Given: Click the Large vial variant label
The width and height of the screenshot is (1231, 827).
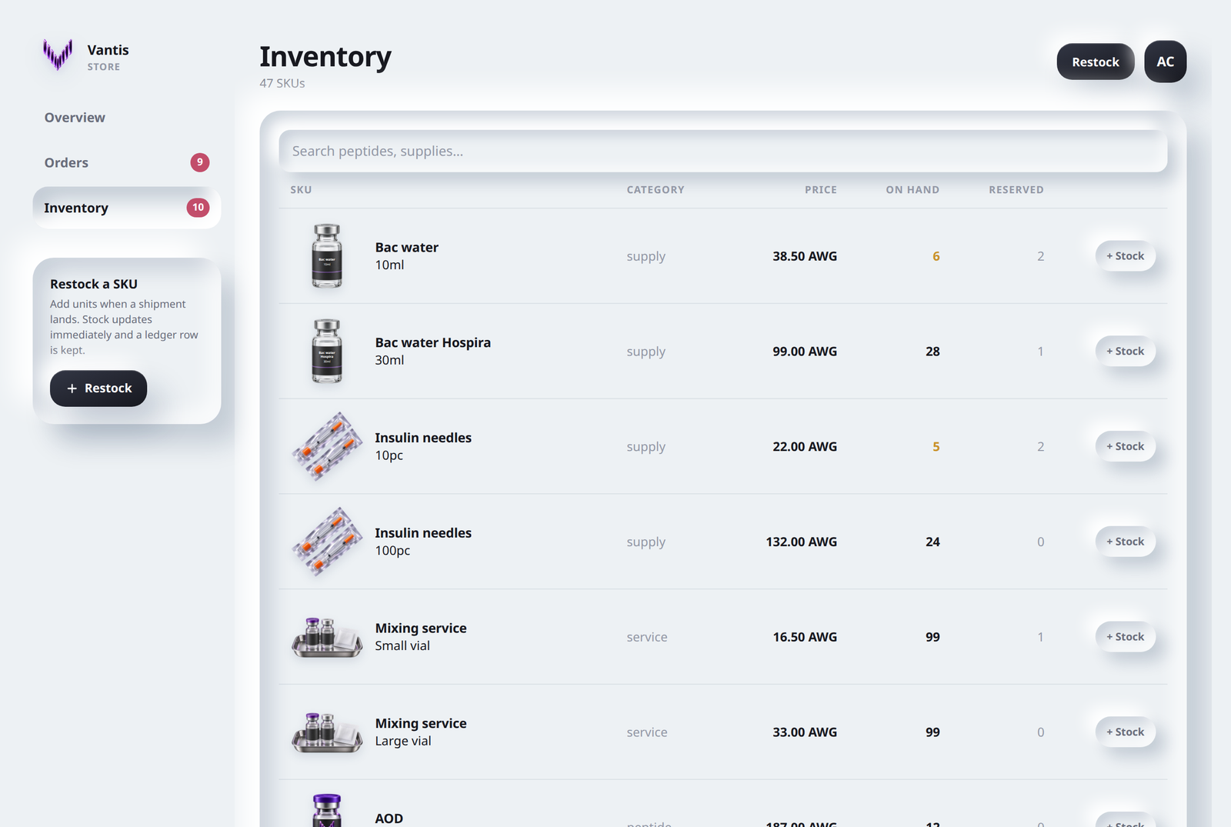Looking at the screenshot, I should click(x=403, y=741).
